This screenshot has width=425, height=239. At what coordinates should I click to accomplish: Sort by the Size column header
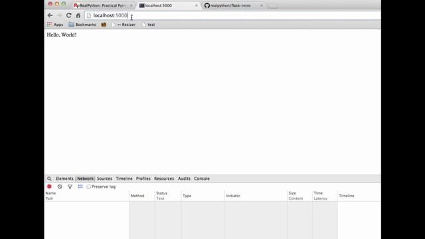[x=299, y=196]
